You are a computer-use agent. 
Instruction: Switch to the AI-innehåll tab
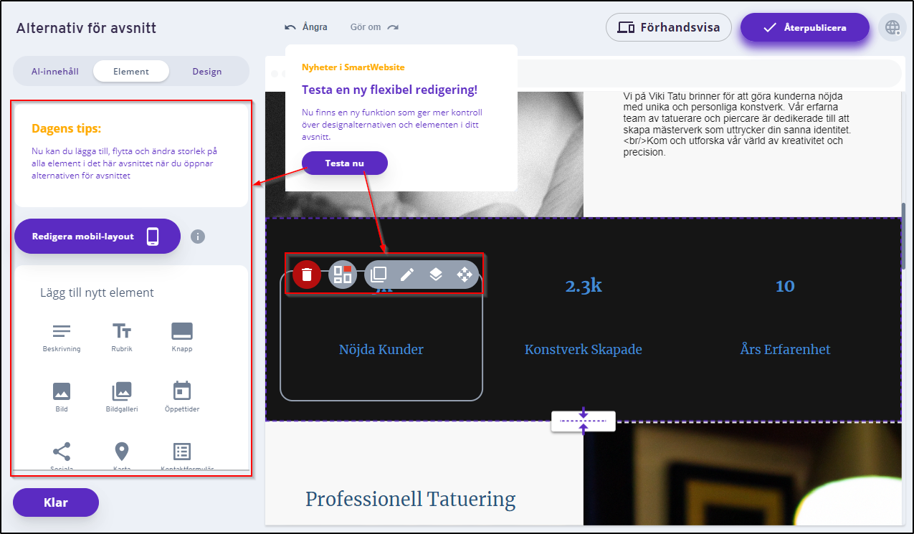(55, 72)
